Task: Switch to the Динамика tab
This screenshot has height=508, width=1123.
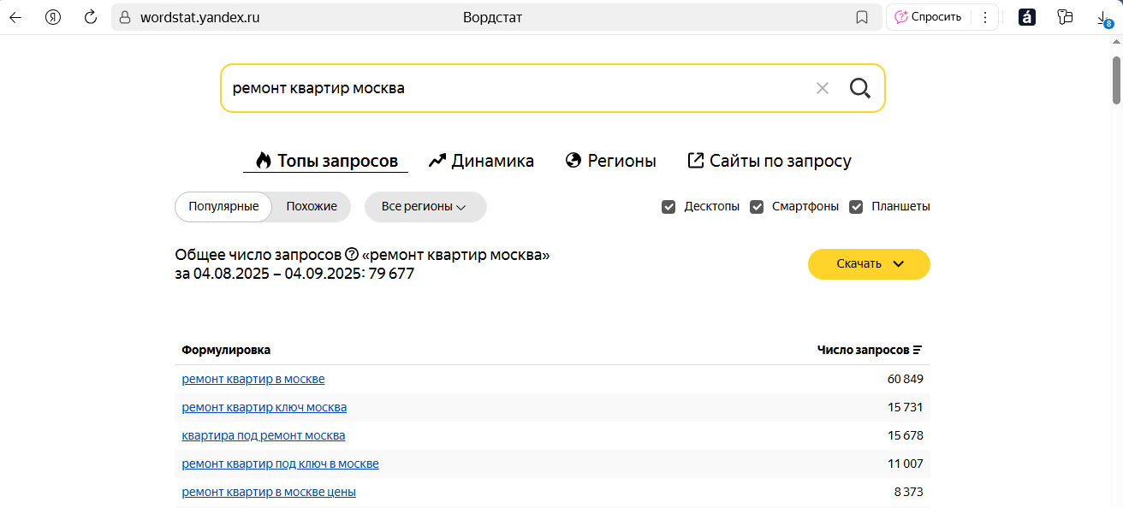Action: point(481,161)
